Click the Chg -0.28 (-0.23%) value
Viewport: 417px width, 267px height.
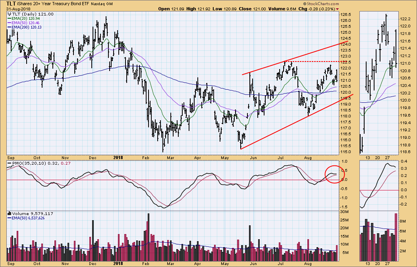tap(317, 9)
